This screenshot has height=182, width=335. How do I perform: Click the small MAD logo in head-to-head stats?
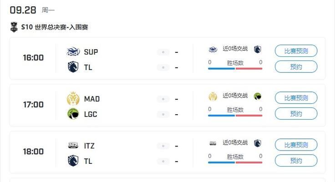point(213,96)
